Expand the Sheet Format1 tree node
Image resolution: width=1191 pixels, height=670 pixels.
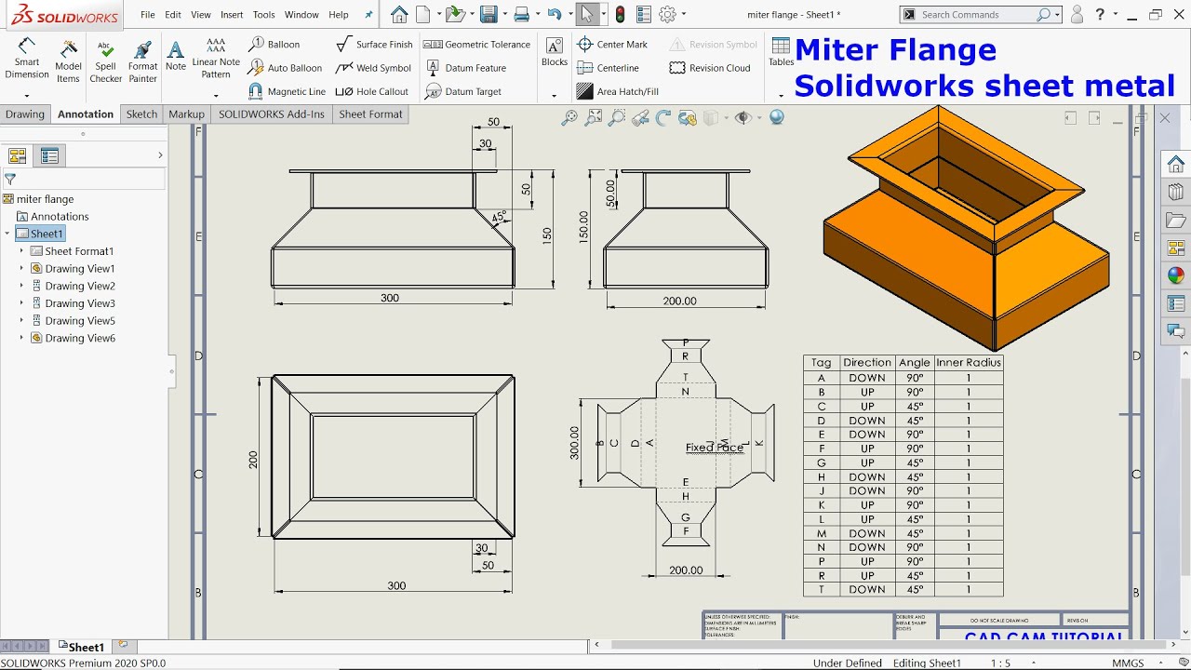21,251
